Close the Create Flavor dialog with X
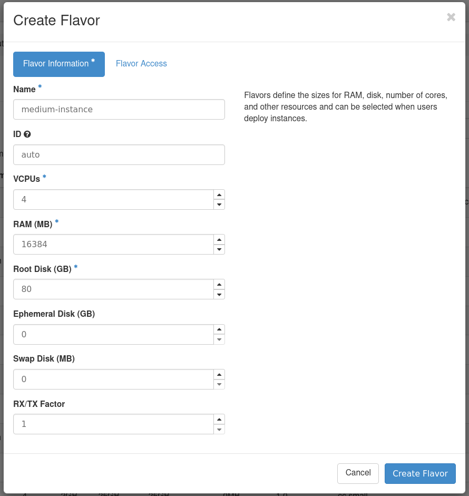Viewport: 469px width, 496px height. point(451,17)
